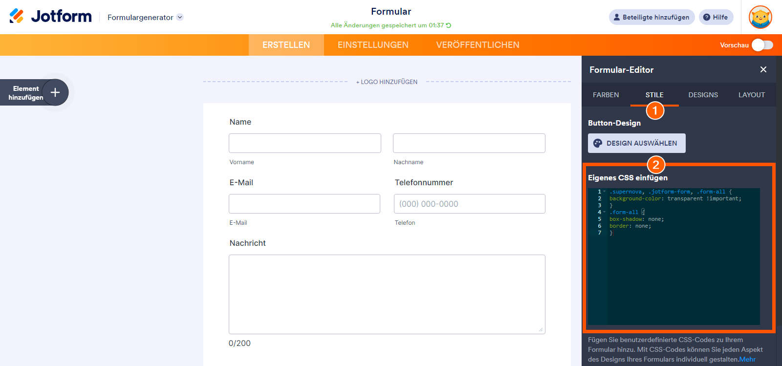This screenshot has width=782, height=366.
Task: Close the Formular-Editor panel
Action: tap(763, 70)
